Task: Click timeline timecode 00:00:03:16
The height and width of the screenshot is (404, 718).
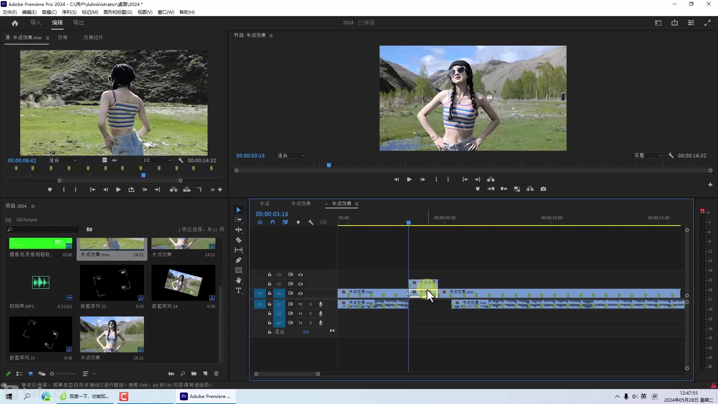Action: [x=272, y=214]
